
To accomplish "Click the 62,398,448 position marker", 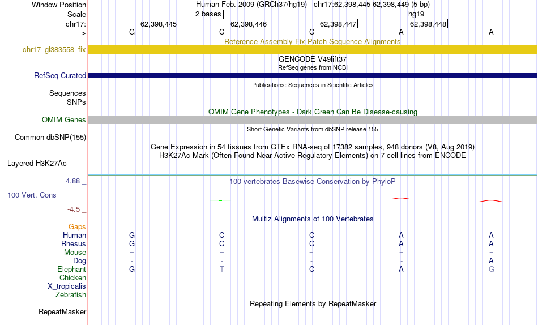I will [429, 24].
